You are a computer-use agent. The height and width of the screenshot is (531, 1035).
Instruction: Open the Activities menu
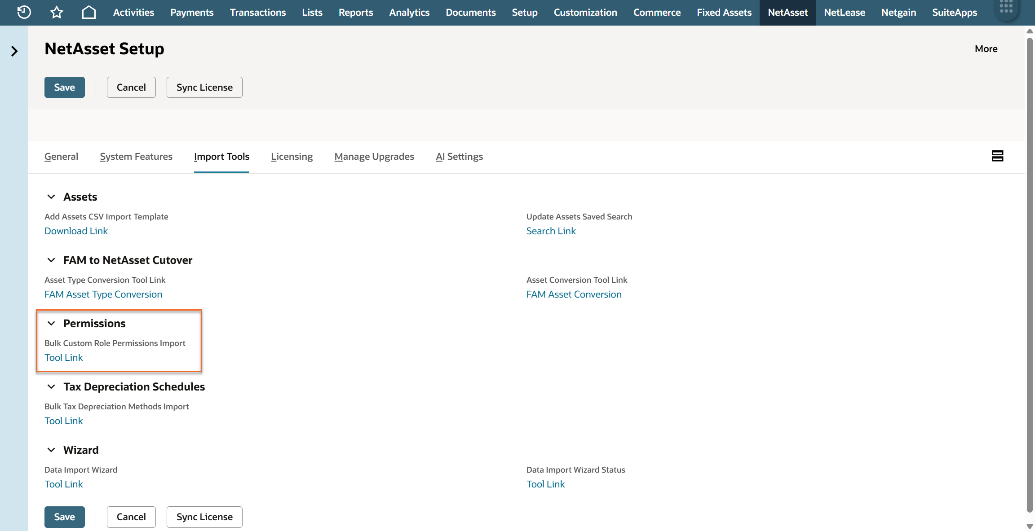coord(133,13)
